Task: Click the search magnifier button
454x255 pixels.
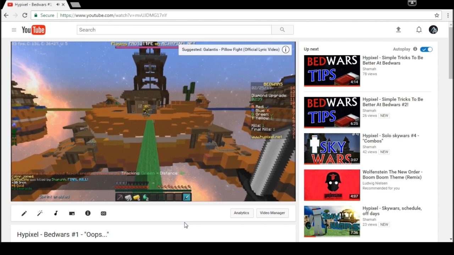Action: click(x=282, y=30)
